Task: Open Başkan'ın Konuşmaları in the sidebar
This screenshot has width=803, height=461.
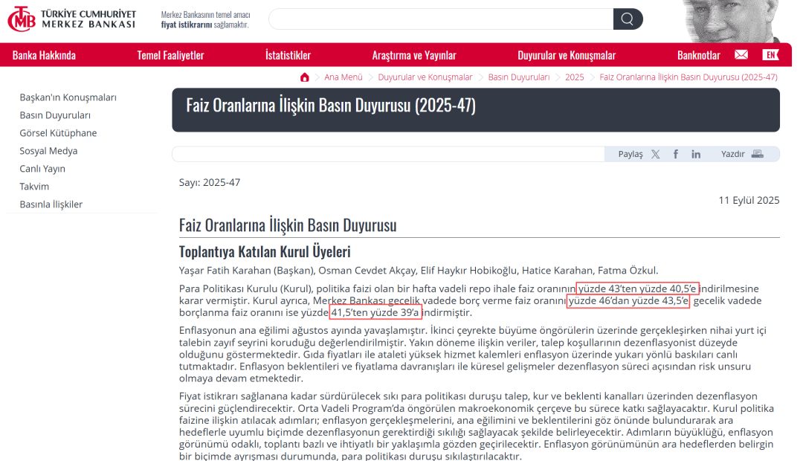Action: [68, 97]
